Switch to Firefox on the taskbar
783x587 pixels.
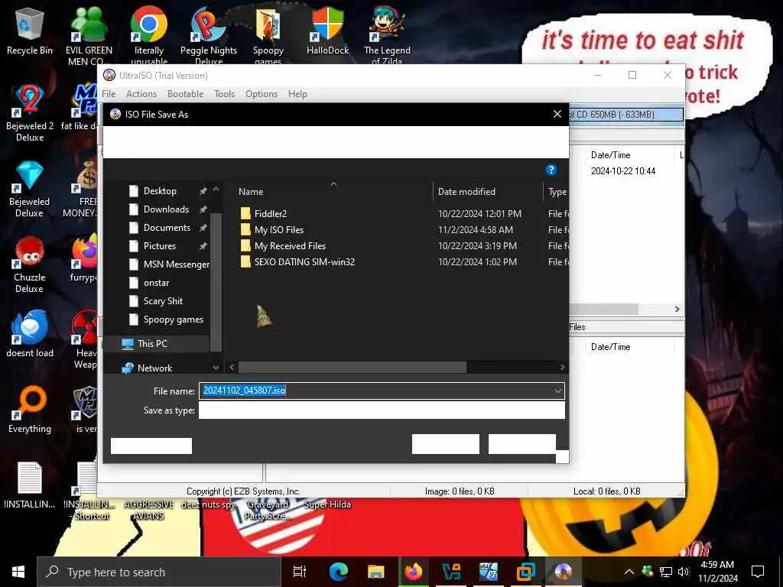coord(414,572)
